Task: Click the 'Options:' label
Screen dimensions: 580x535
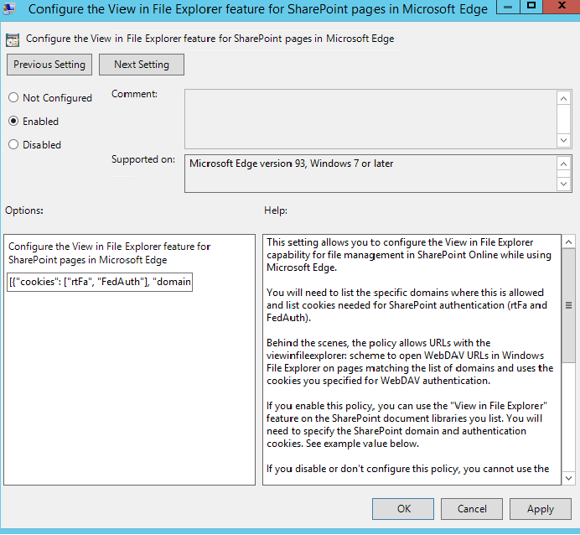Action: point(24,210)
